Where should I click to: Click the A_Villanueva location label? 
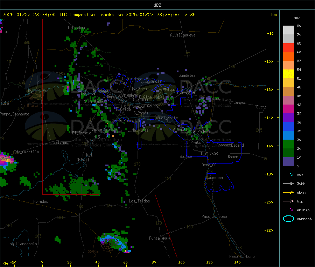click(x=183, y=35)
